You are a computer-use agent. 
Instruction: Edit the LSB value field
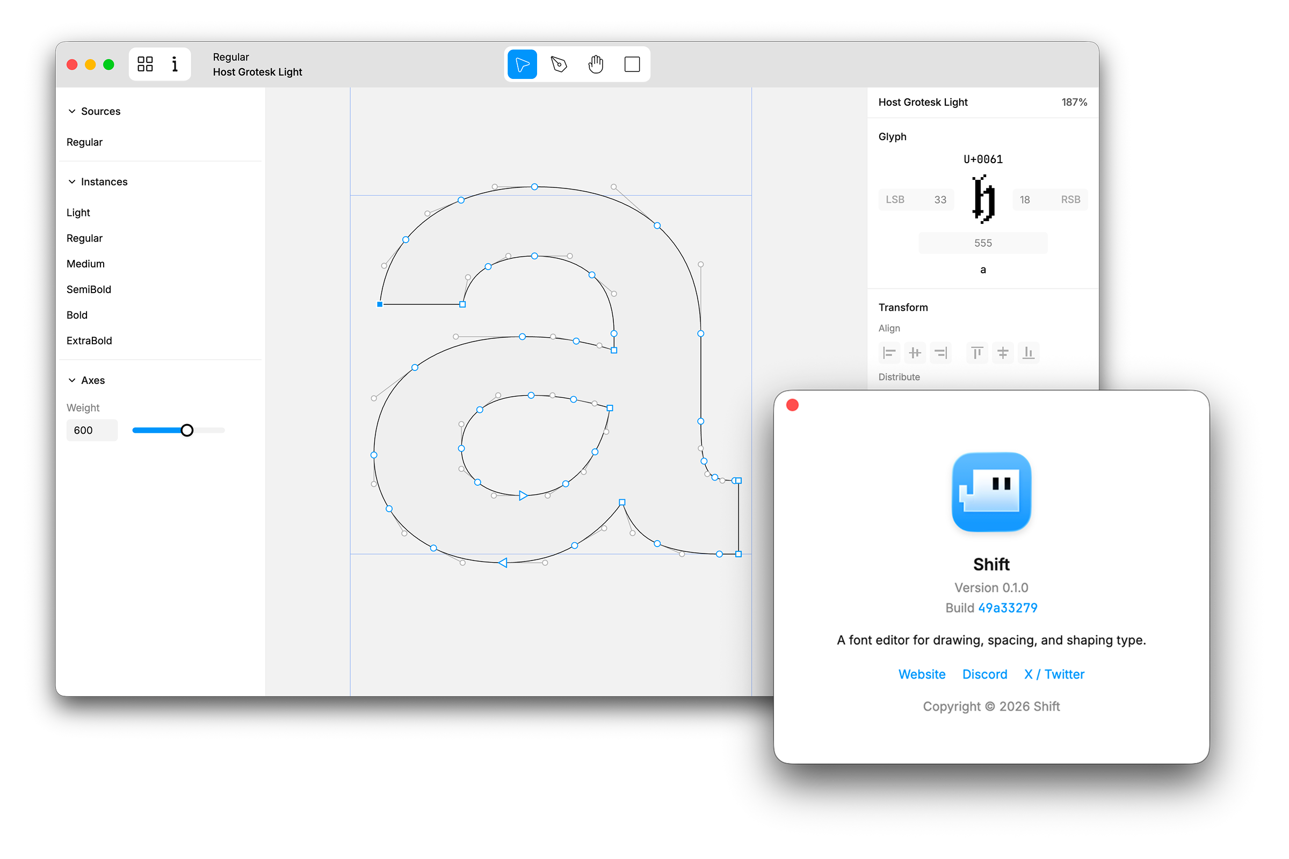(916, 199)
